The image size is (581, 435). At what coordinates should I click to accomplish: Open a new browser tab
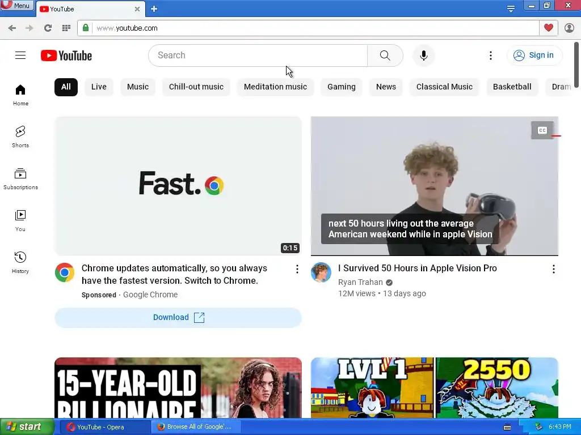point(154,9)
